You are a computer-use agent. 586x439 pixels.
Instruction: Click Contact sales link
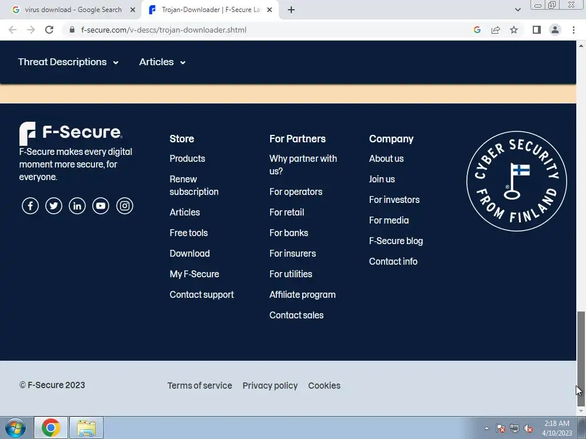point(296,316)
